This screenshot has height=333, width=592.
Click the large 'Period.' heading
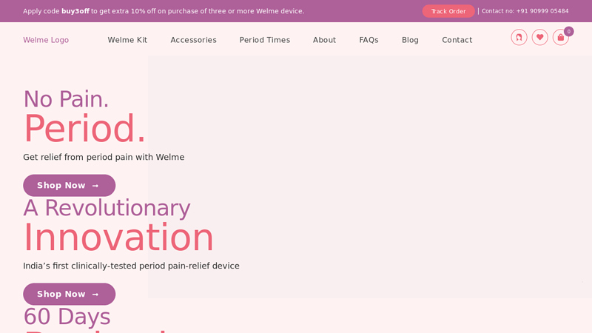pos(84,129)
